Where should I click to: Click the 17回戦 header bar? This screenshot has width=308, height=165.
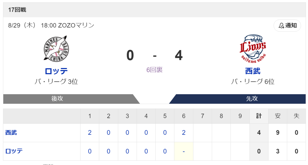(x=154, y=10)
